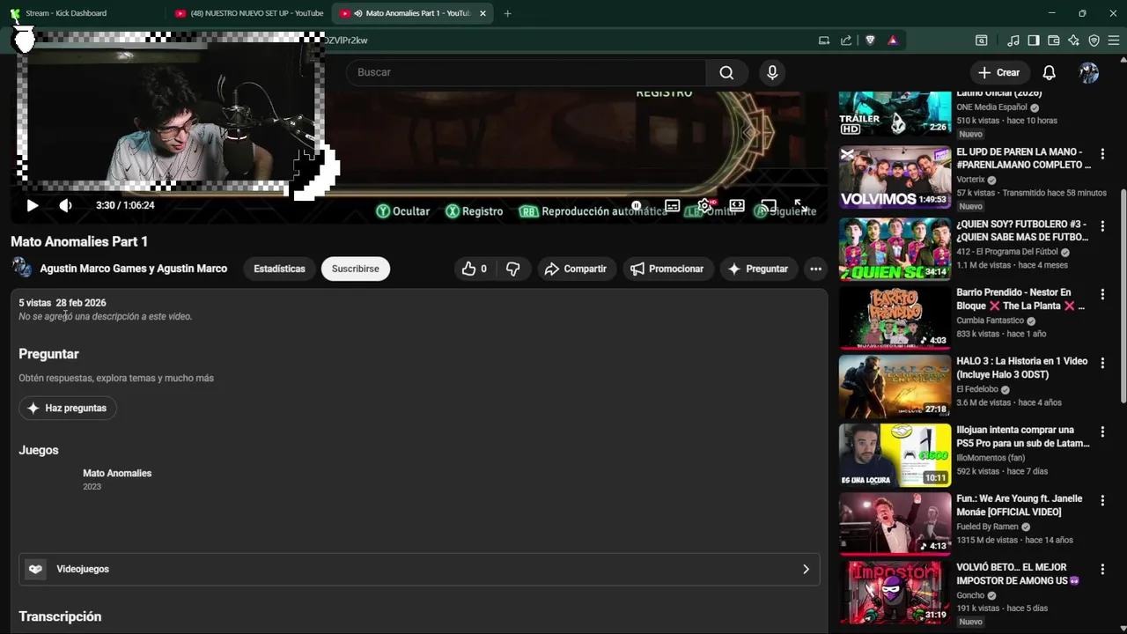
Task: Open the tab search toolbar icon
Action: pyautogui.click(x=981, y=41)
